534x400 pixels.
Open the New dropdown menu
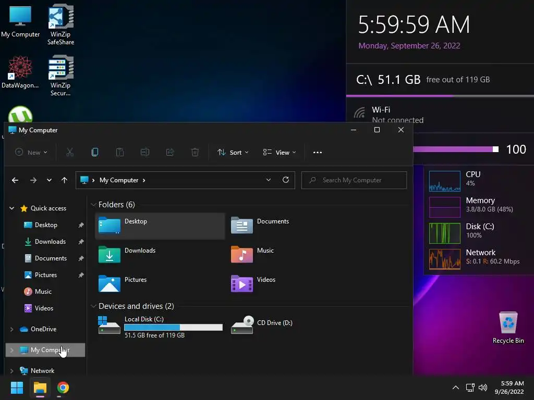[31, 153]
